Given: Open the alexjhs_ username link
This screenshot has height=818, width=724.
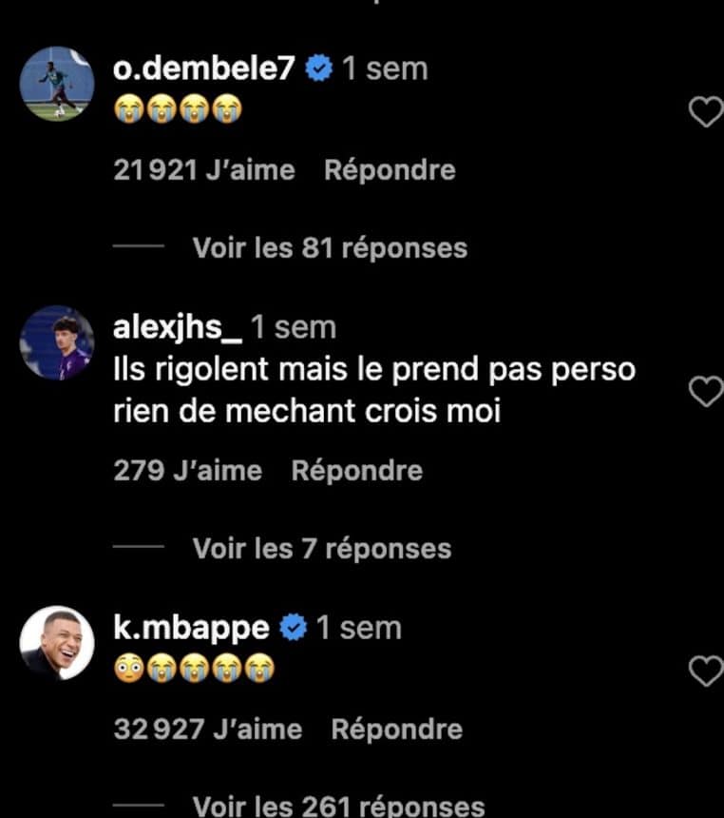Looking at the screenshot, I should pyautogui.click(x=177, y=328).
